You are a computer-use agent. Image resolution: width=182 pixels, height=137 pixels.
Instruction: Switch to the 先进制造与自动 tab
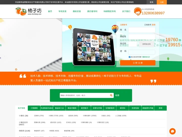coord(47,108)
